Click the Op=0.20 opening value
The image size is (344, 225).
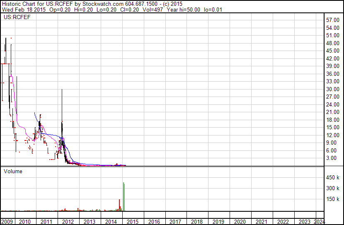pyautogui.click(x=60, y=10)
